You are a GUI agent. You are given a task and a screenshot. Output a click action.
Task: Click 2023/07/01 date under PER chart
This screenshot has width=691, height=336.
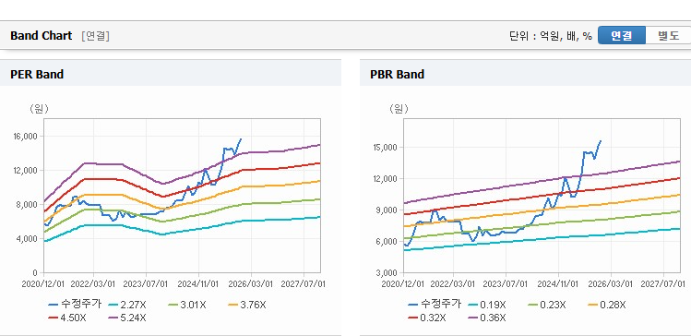tap(146, 284)
